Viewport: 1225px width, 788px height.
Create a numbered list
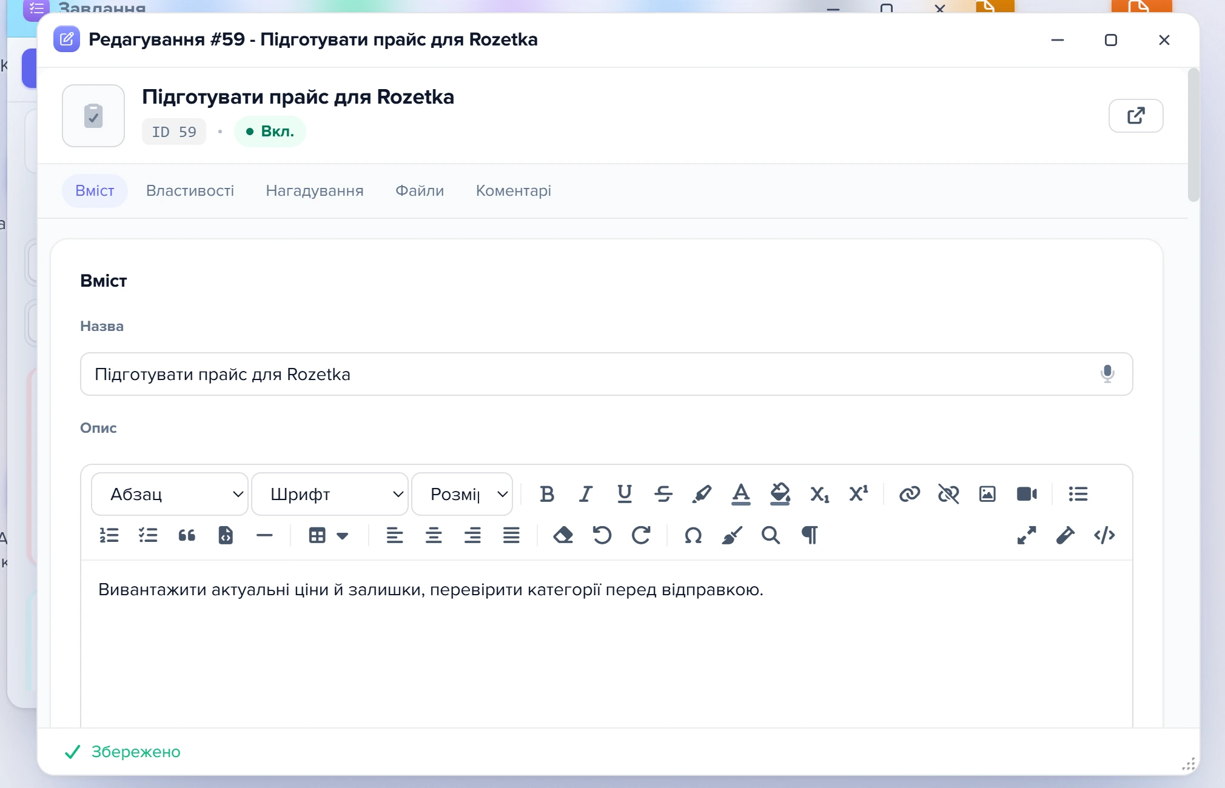(109, 535)
